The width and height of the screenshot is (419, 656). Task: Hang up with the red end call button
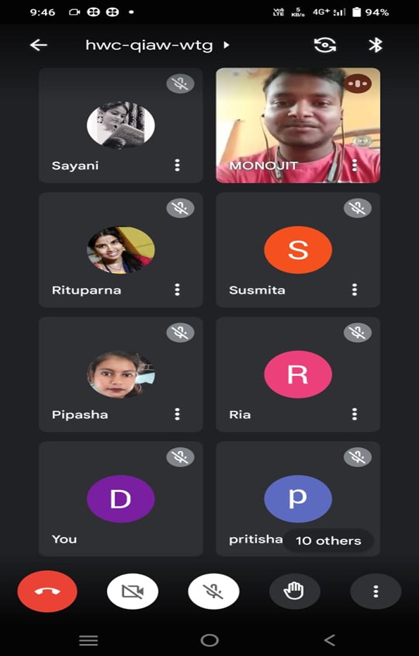pos(47,591)
